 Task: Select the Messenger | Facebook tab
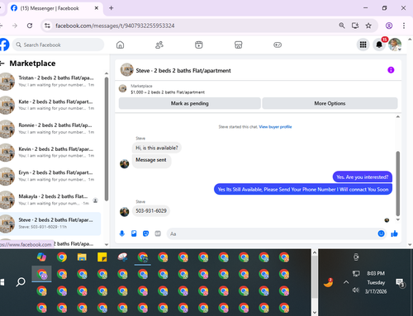pyautogui.click(x=55, y=8)
